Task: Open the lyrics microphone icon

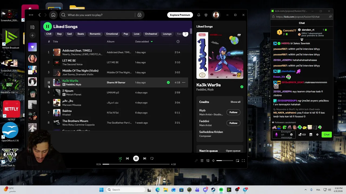Action: point(196,161)
